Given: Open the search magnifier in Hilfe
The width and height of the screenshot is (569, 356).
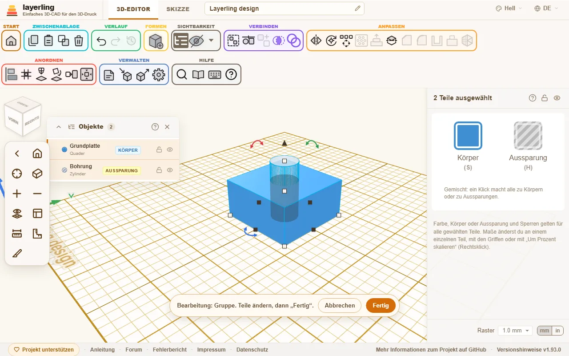Looking at the screenshot, I should point(181,74).
